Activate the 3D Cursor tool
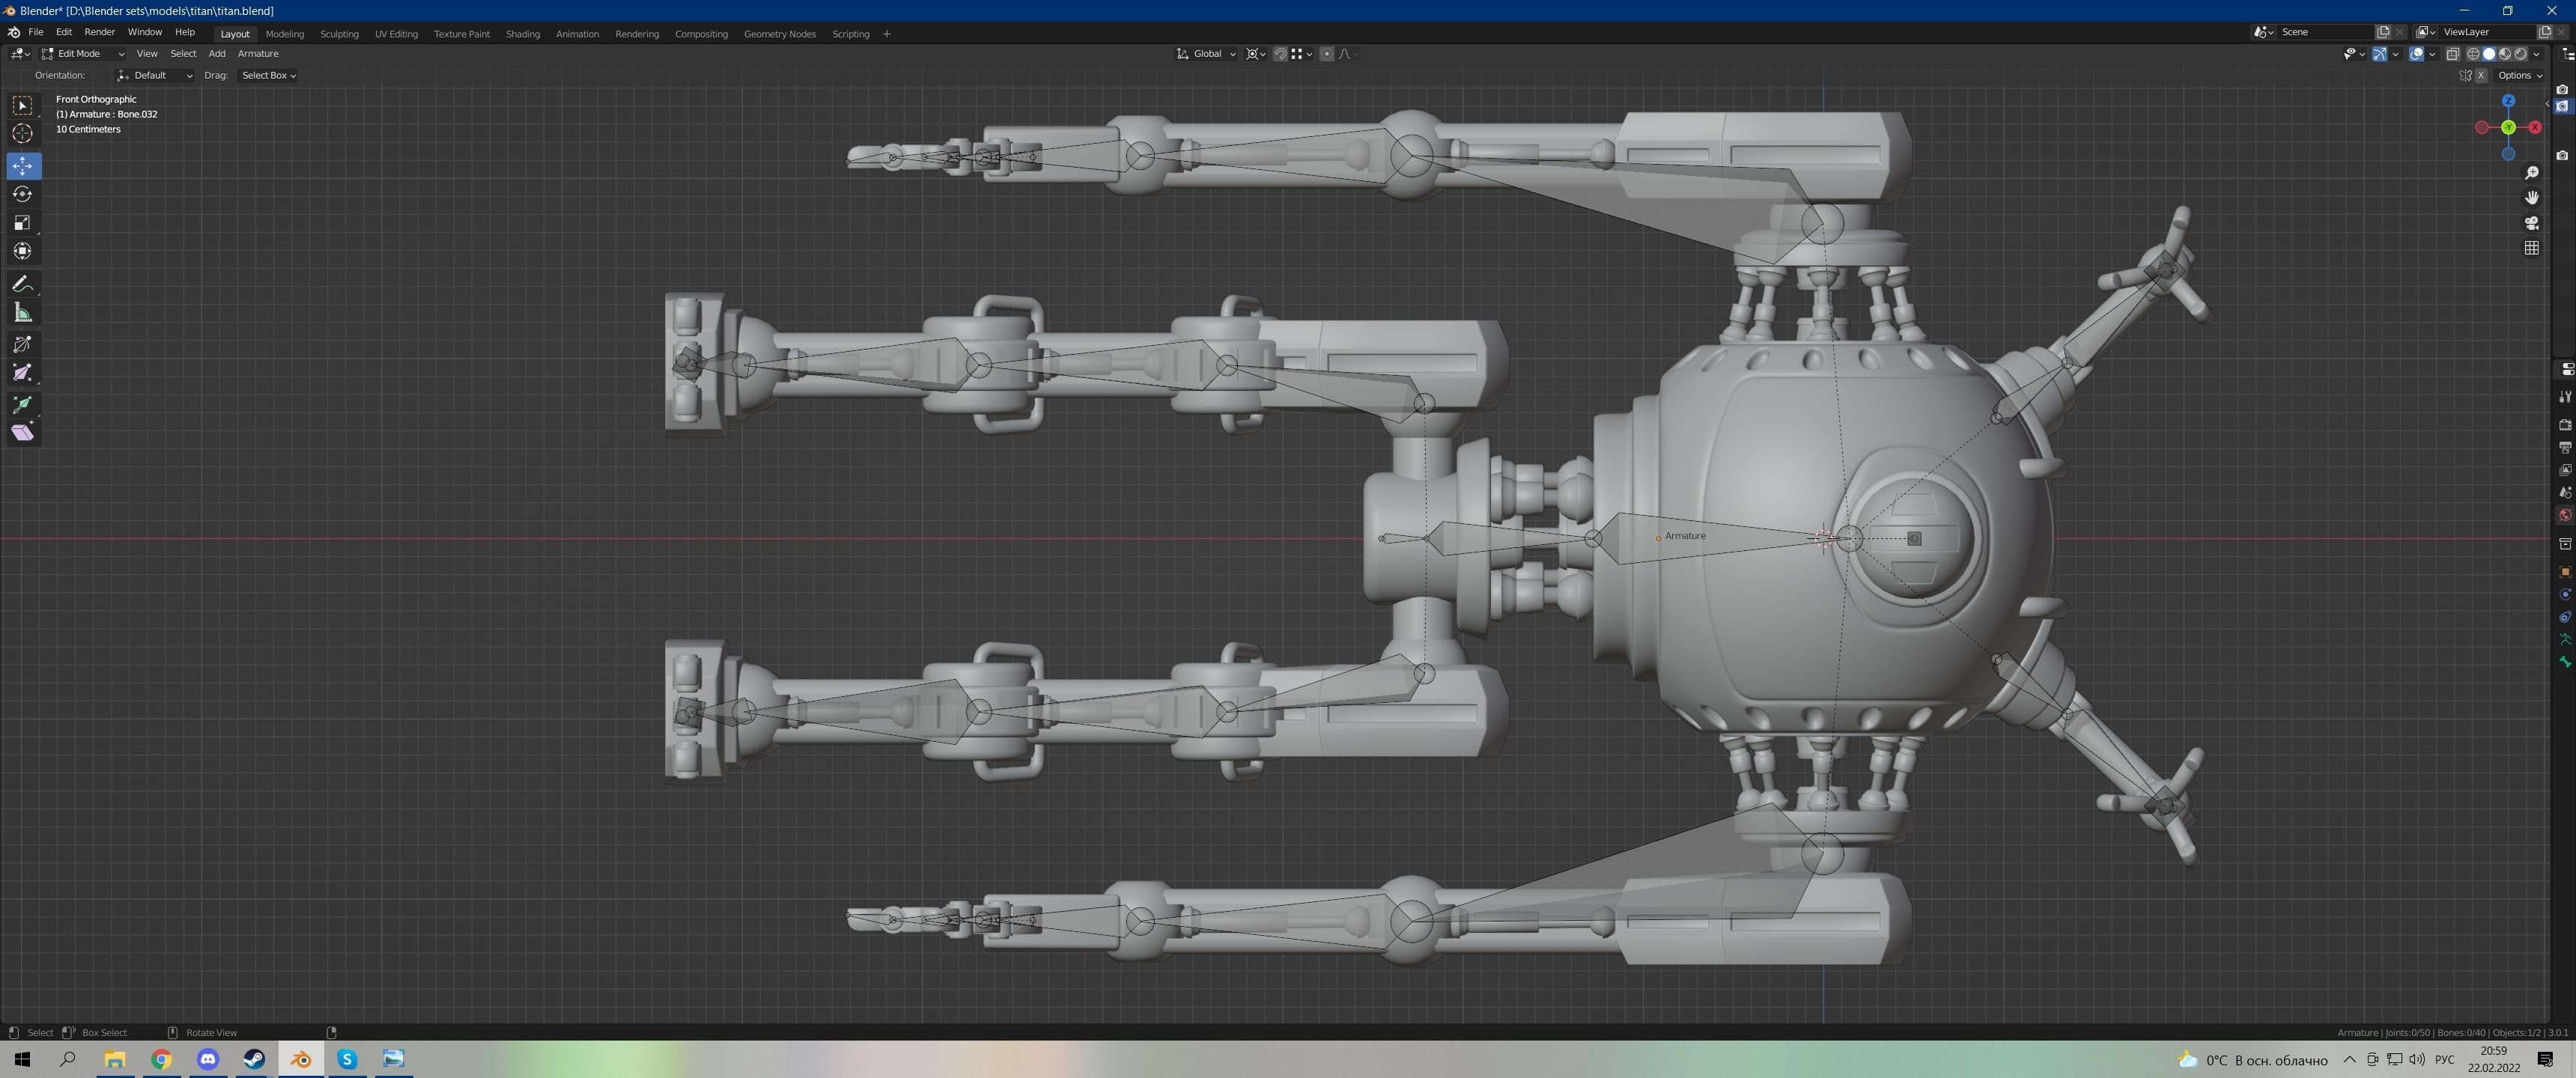 (22, 133)
